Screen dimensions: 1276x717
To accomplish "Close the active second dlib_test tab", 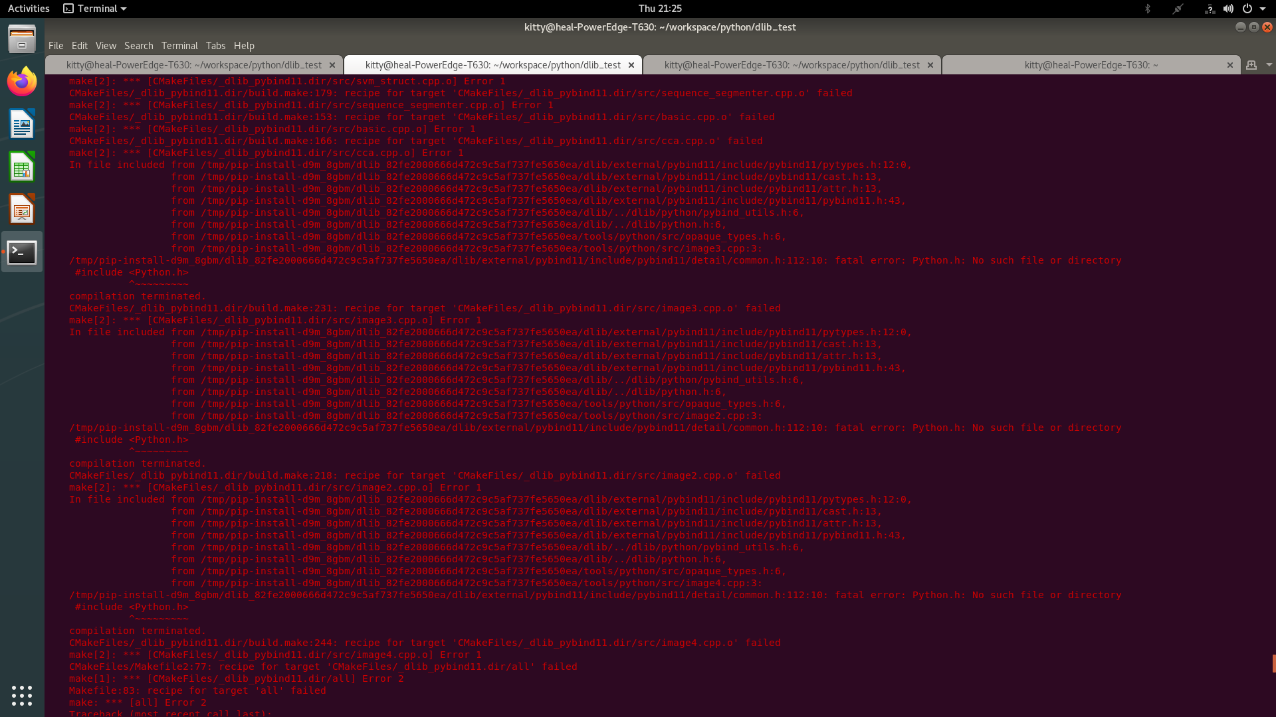I will click(x=631, y=65).
